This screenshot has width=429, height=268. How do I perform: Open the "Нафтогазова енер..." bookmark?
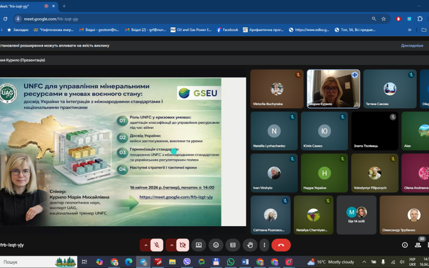pos(54,30)
